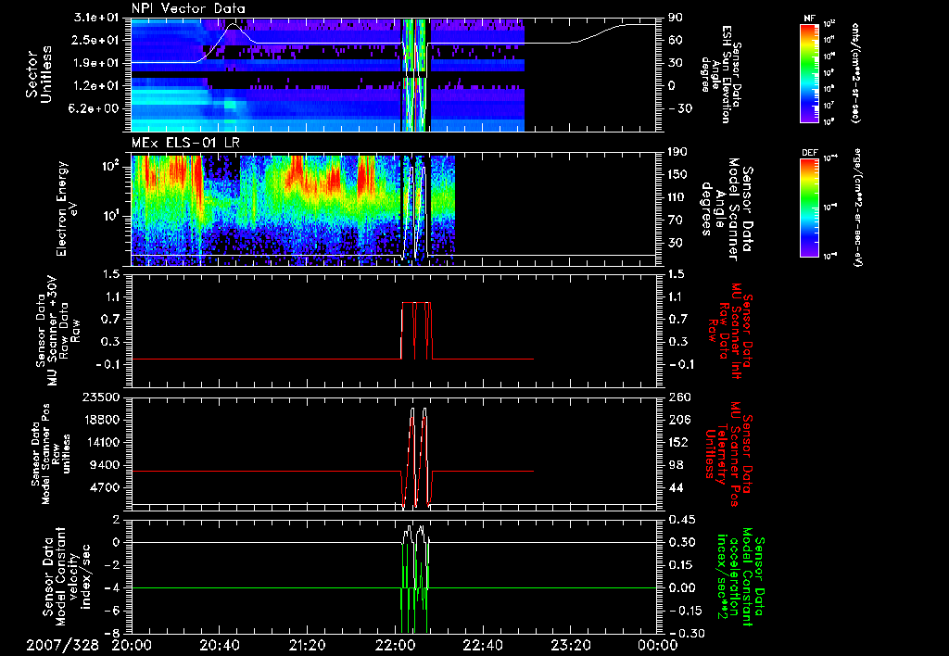Image resolution: width=949 pixels, height=656 pixels.
Task: Click the 0.15 acceleration axis tick label
Action: (681, 565)
